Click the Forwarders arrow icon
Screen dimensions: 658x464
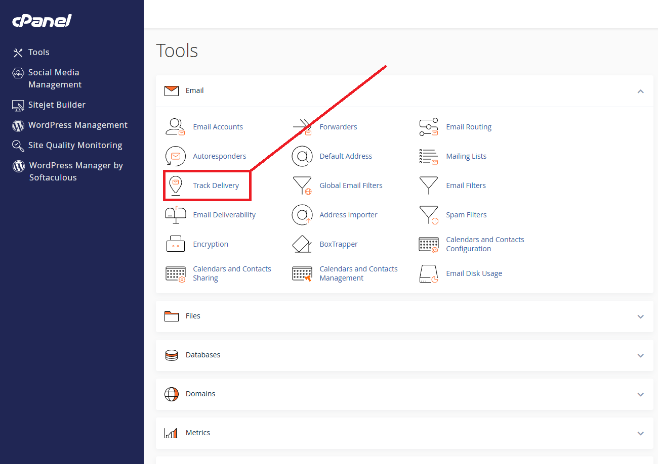(x=302, y=127)
